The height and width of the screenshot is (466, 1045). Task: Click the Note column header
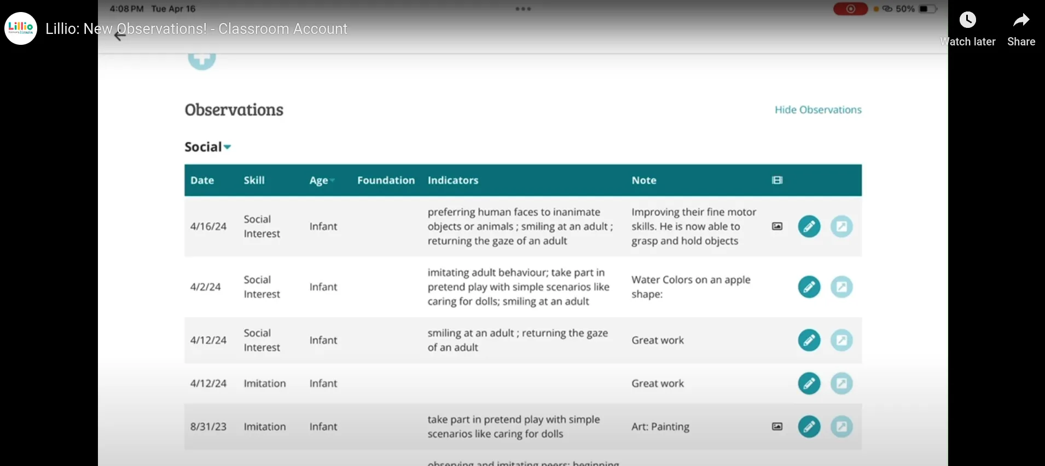[x=644, y=180]
